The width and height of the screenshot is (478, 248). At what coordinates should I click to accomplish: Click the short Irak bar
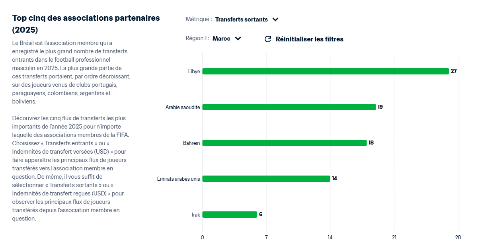pyautogui.click(x=230, y=215)
